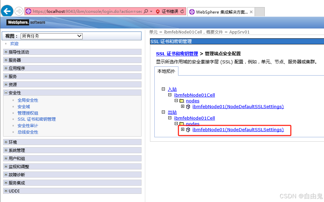Image resolution: width=324 pixels, height=202 pixels.
Task: Expand ibmfebNode01 node under 出站
Action: (x=182, y=129)
